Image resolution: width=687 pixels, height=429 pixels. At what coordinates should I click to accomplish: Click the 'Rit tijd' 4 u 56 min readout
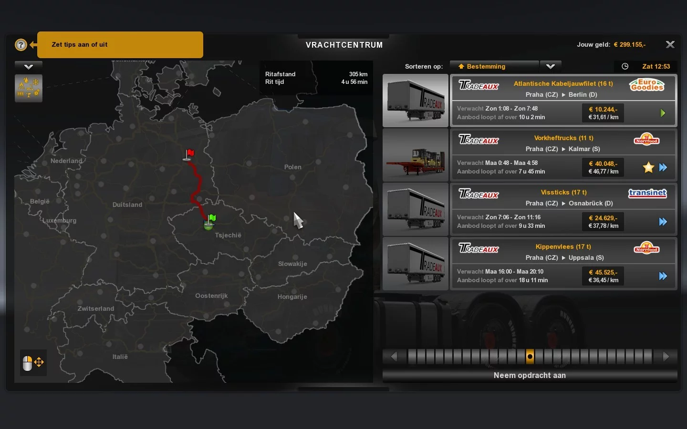click(x=316, y=82)
